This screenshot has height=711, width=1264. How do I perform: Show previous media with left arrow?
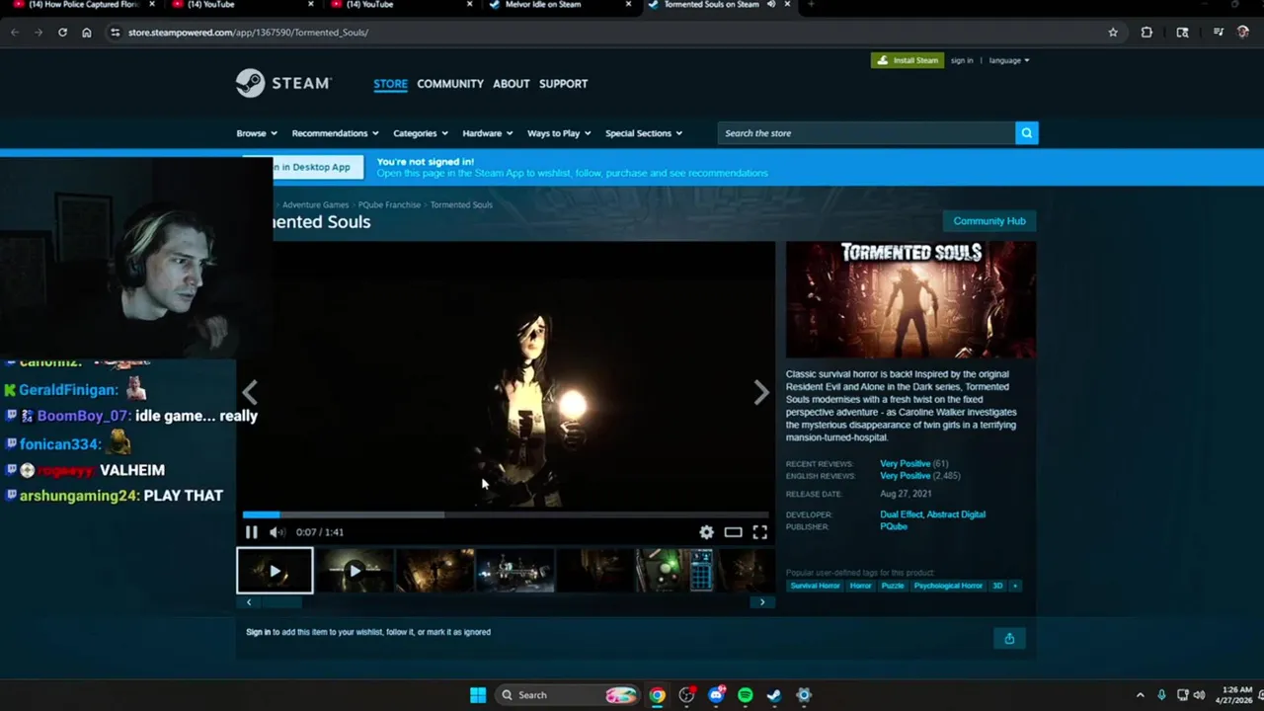(250, 393)
